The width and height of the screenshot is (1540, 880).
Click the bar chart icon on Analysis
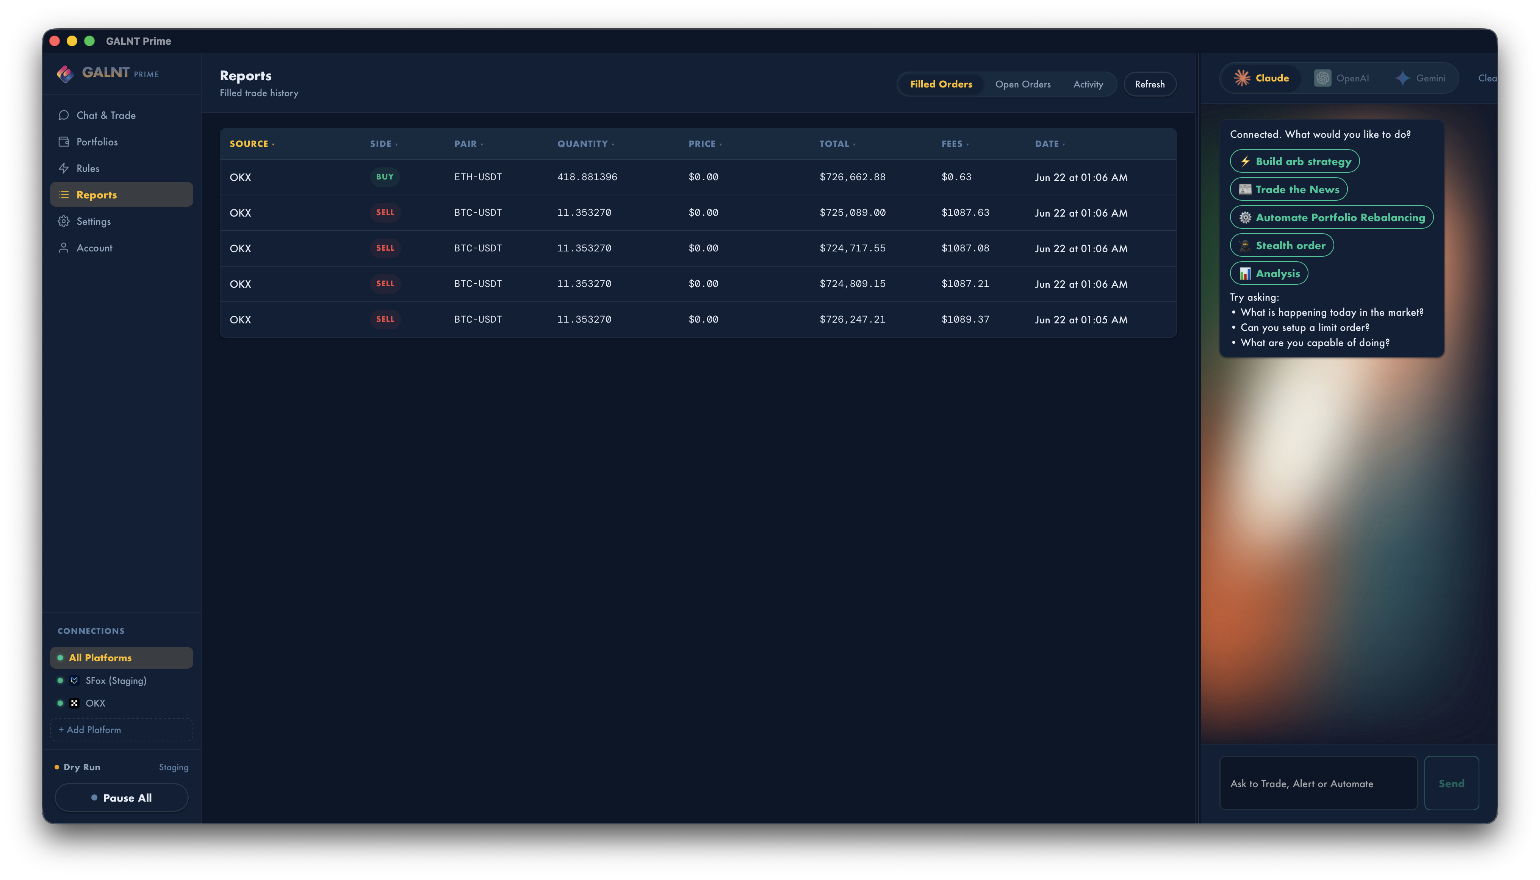(x=1245, y=274)
